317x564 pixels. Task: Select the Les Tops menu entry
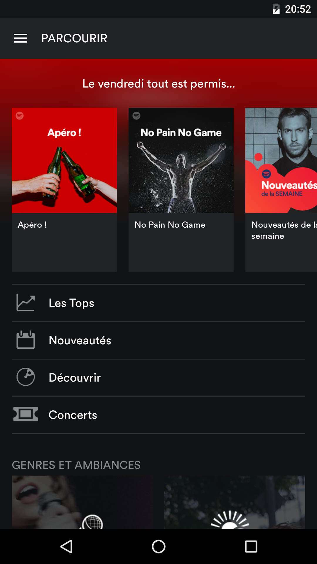(x=72, y=303)
